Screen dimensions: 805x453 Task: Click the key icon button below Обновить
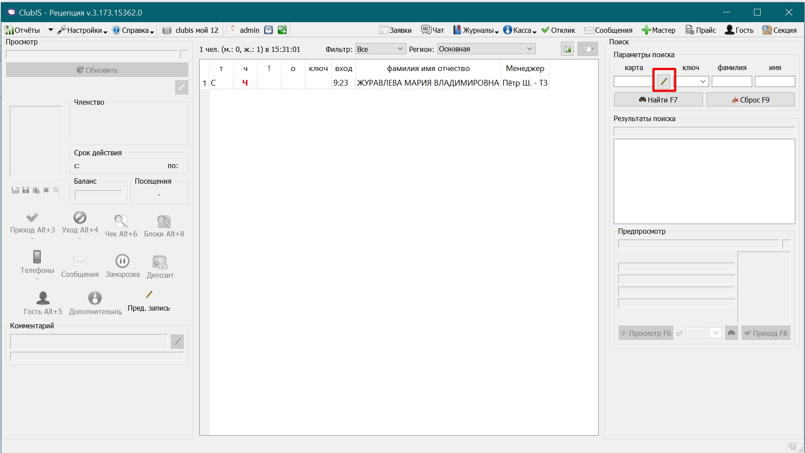(182, 87)
